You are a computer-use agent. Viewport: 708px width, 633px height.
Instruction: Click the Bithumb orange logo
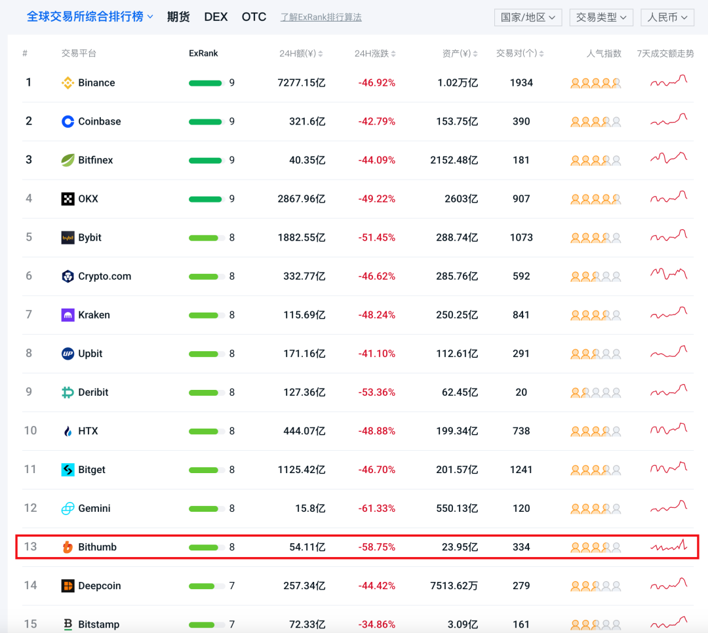(68, 547)
